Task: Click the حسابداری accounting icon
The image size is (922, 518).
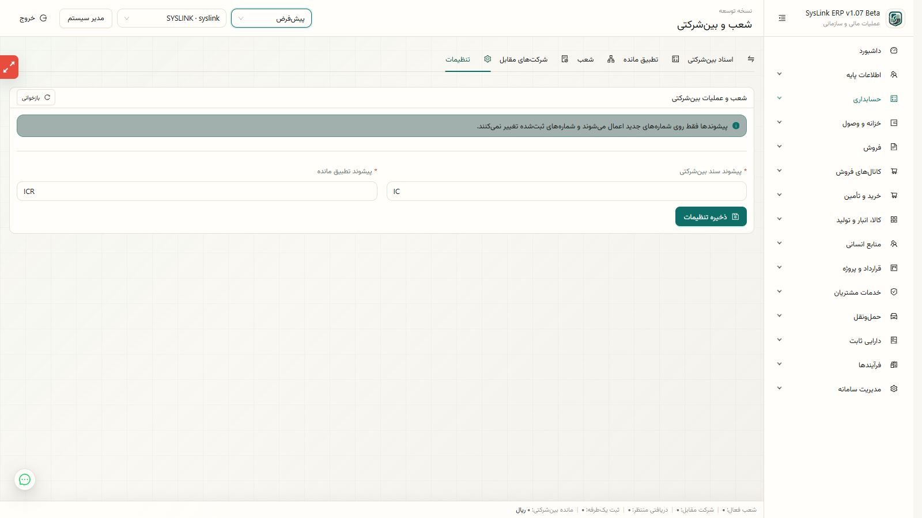Action: click(x=894, y=99)
